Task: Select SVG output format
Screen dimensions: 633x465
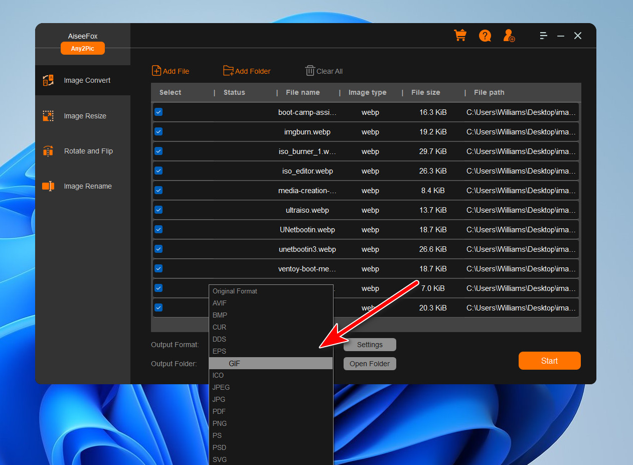Action: coord(271,459)
